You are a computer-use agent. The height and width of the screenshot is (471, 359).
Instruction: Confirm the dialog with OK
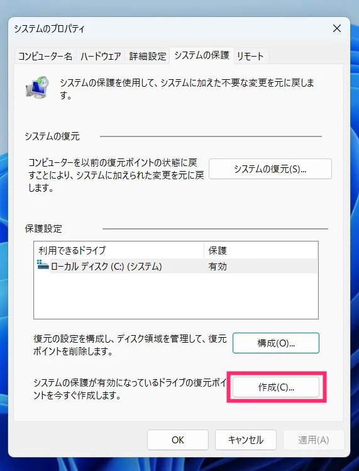click(177, 440)
